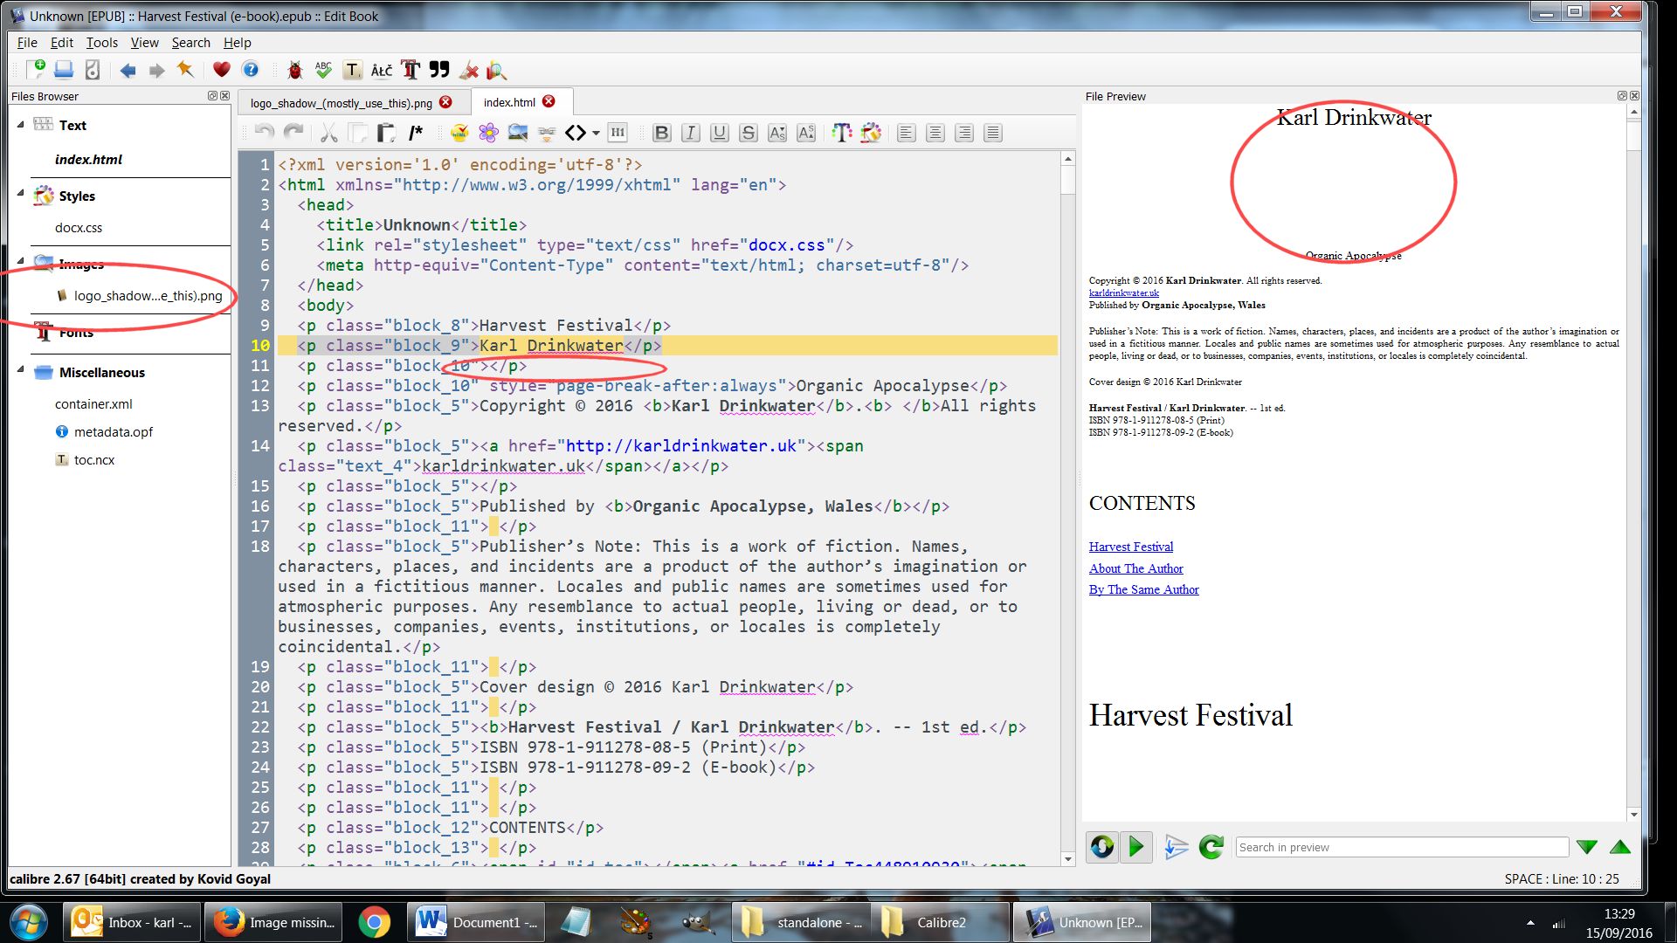The height and width of the screenshot is (943, 1677).
Task: Run Check Book with ladybug icon
Action: (295, 70)
